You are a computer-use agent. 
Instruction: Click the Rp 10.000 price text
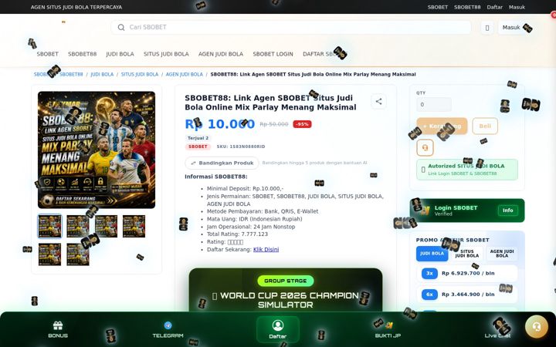(220, 124)
